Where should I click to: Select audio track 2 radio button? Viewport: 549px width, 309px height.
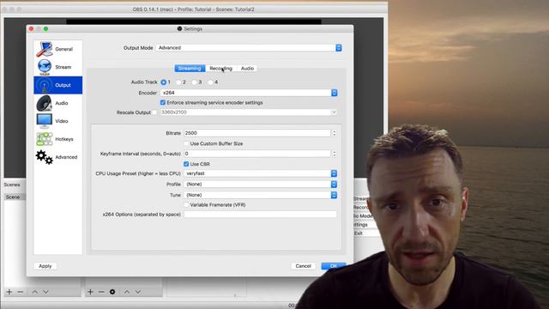click(179, 82)
